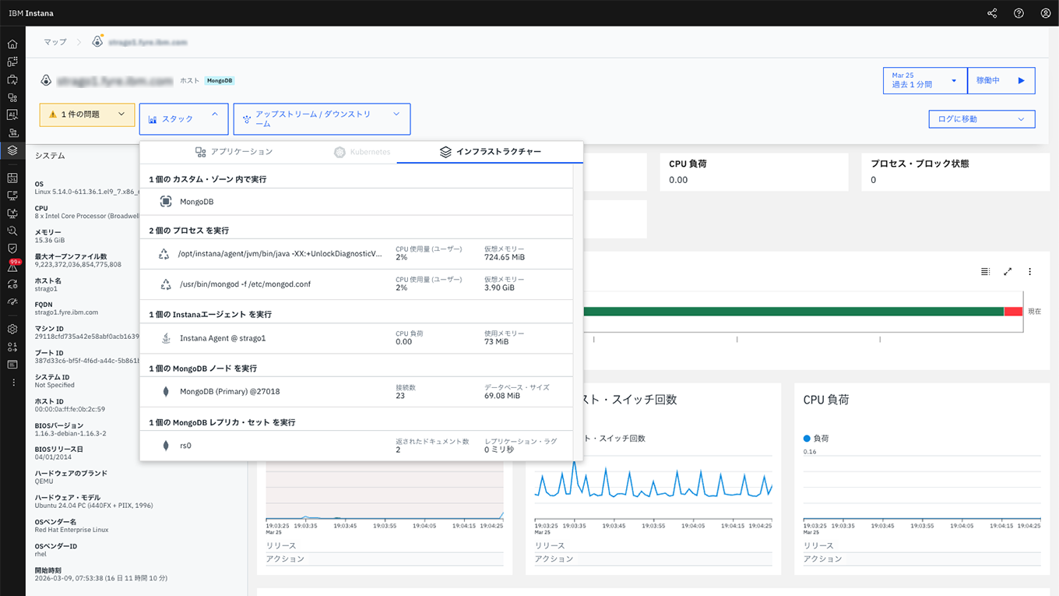
Task: Open the MongoDB zone entry
Action: click(x=356, y=202)
